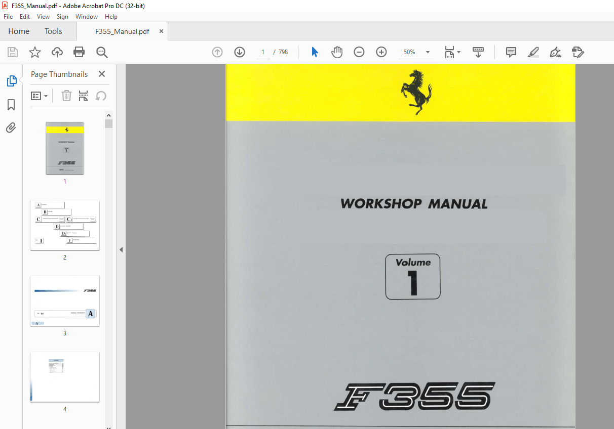Click the page number input field
The height and width of the screenshot is (429, 614).
[x=262, y=52]
